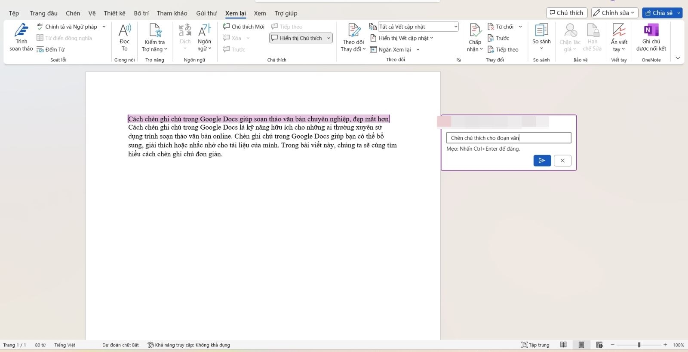Screen dimensions: 688x352
Task: Open the Tệp menu
Action: (14, 13)
